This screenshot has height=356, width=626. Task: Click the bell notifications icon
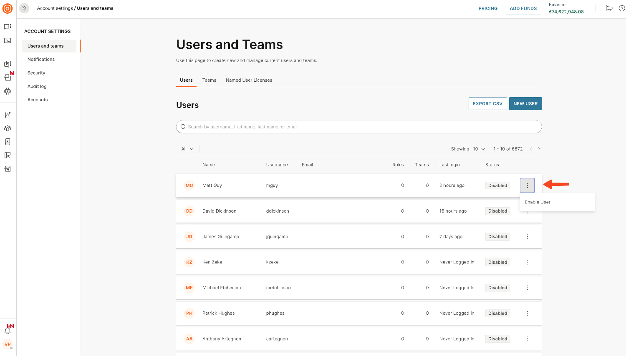(8, 331)
